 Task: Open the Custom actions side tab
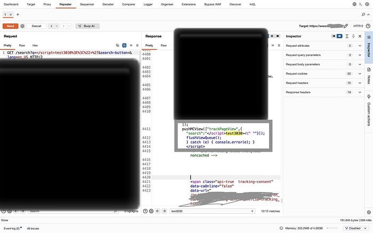369,111
